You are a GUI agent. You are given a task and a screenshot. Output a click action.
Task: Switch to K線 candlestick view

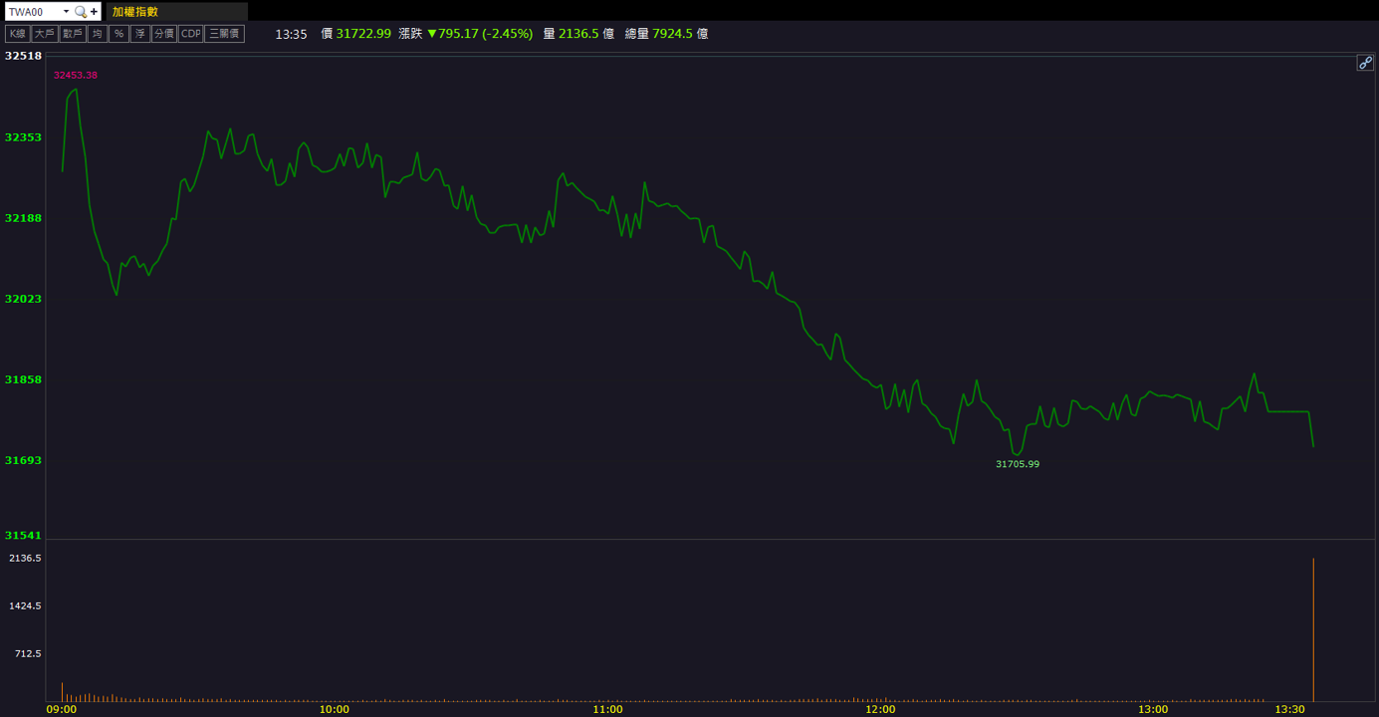pyautogui.click(x=17, y=34)
